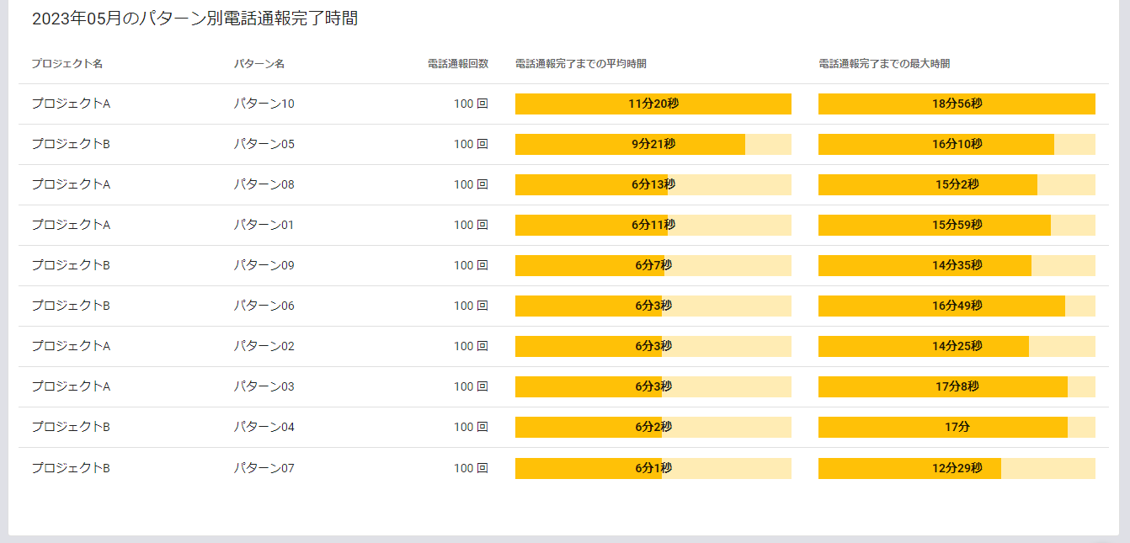1130x543 pixels.
Task: Select project name in パターン04 row
Action: pyautogui.click(x=71, y=428)
